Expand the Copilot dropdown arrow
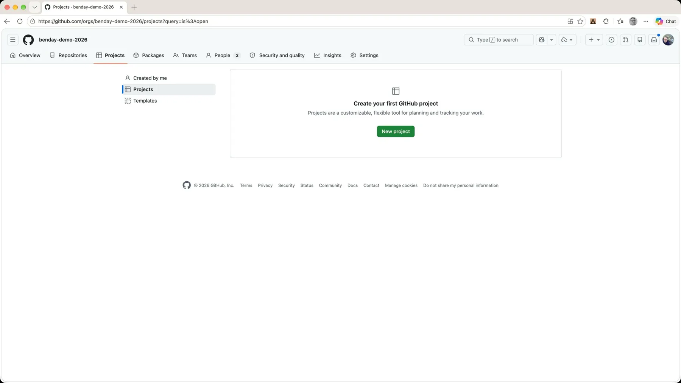 tap(552, 40)
